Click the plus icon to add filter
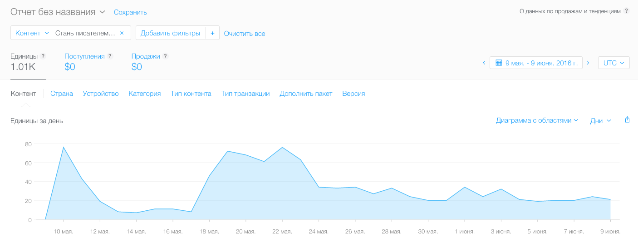Screen dimensions: 638x243 212,33
